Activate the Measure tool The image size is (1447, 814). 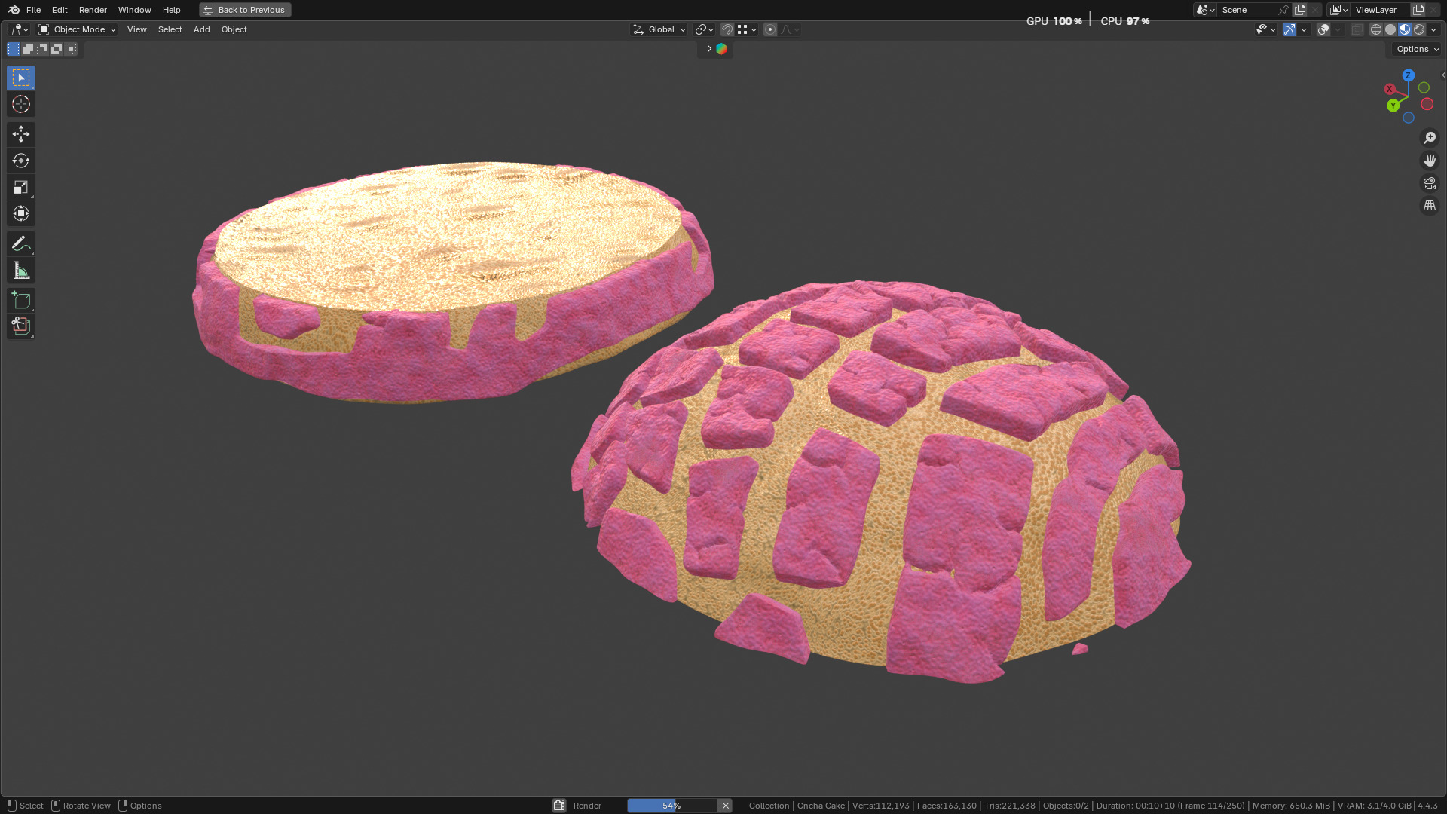click(21, 270)
